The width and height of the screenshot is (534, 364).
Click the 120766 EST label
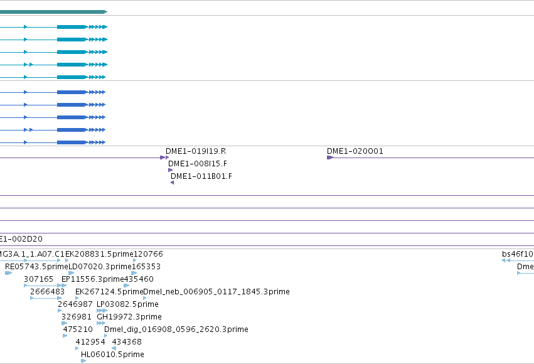148,254
